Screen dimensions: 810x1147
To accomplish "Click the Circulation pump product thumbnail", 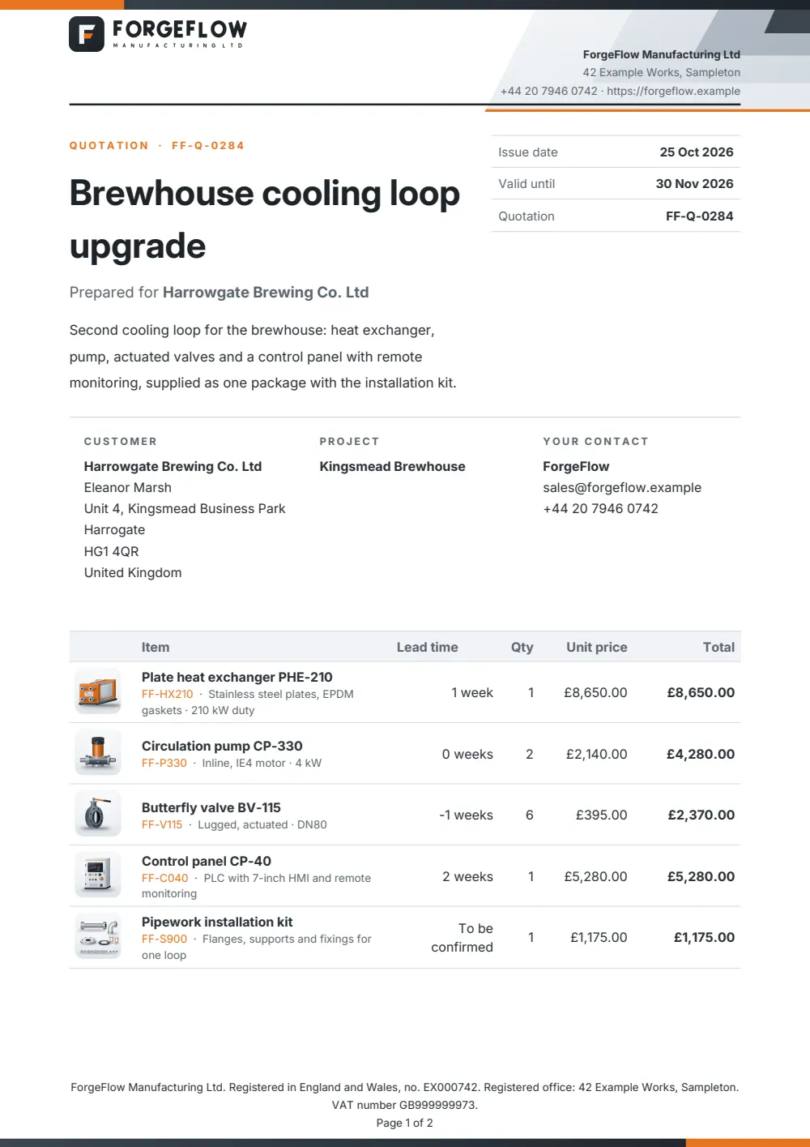I will (98, 753).
